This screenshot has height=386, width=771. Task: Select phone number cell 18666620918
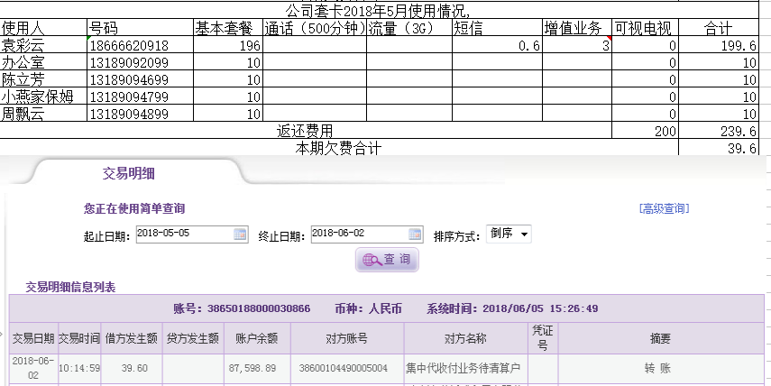pyautogui.click(x=140, y=45)
